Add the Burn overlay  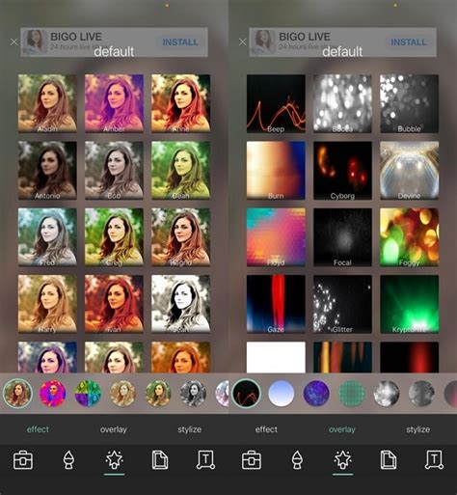(x=276, y=171)
